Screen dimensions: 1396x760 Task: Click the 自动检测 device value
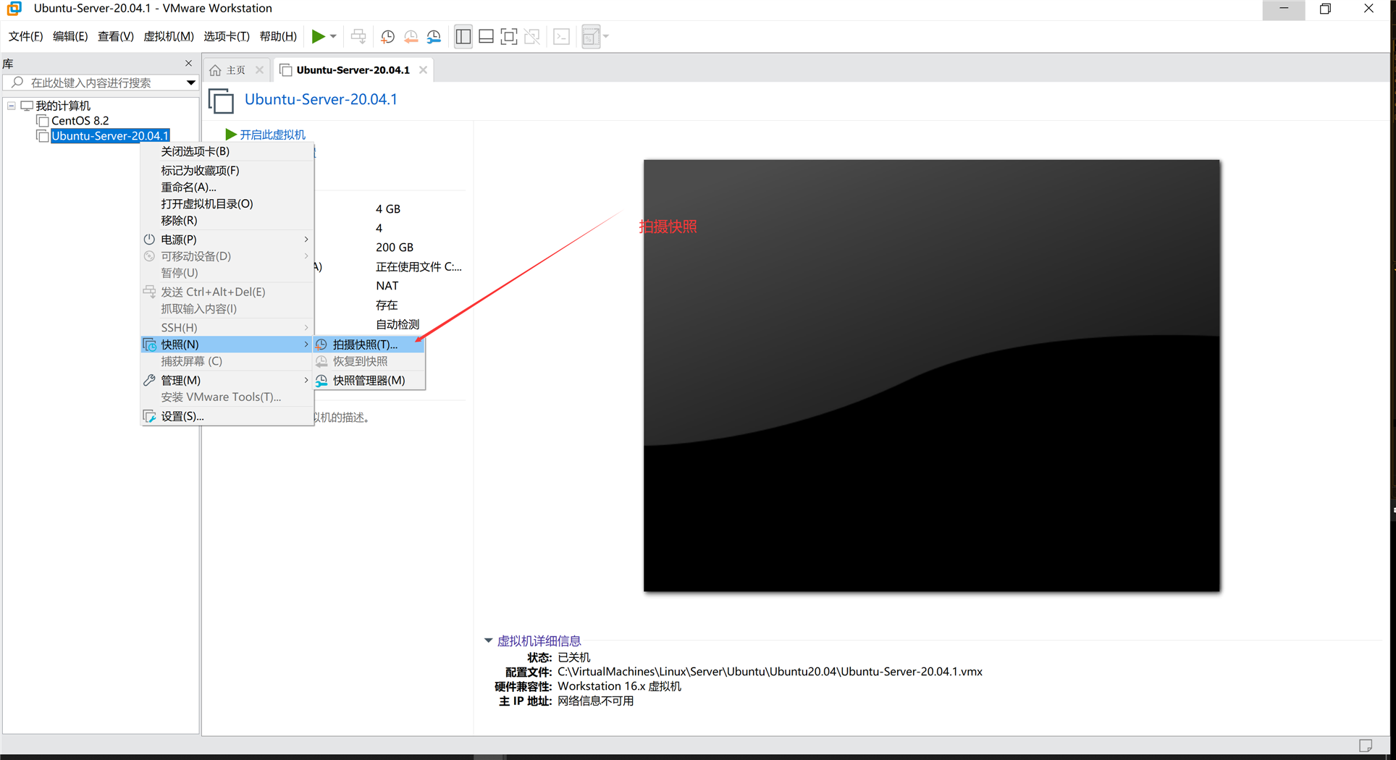pos(397,324)
